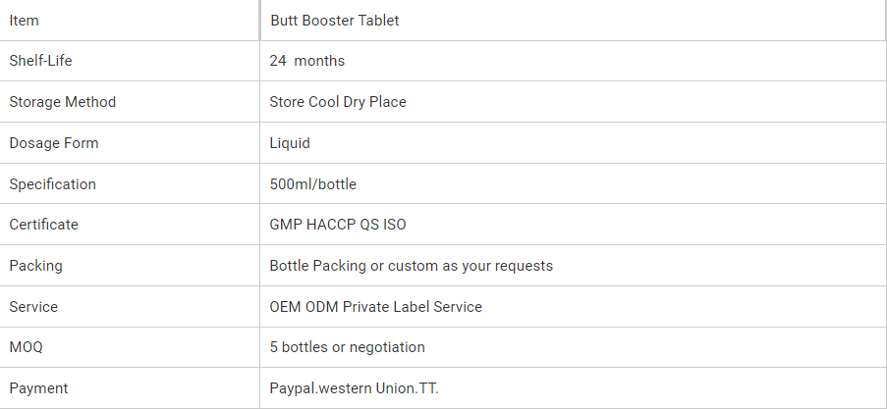The width and height of the screenshot is (887, 409).
Task: Click the "Storage Method" label
Action: coord(62,102)
